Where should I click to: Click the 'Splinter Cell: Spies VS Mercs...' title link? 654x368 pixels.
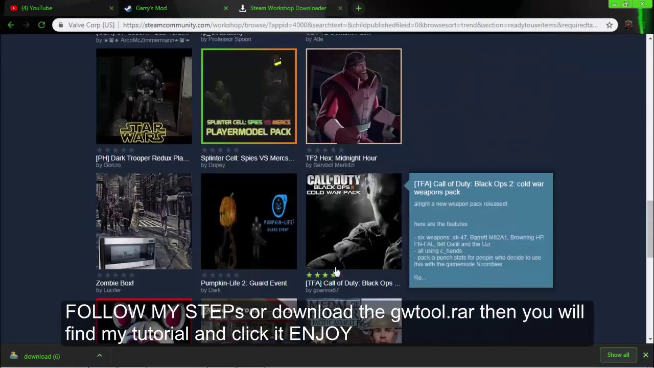(x=248, y=158)
